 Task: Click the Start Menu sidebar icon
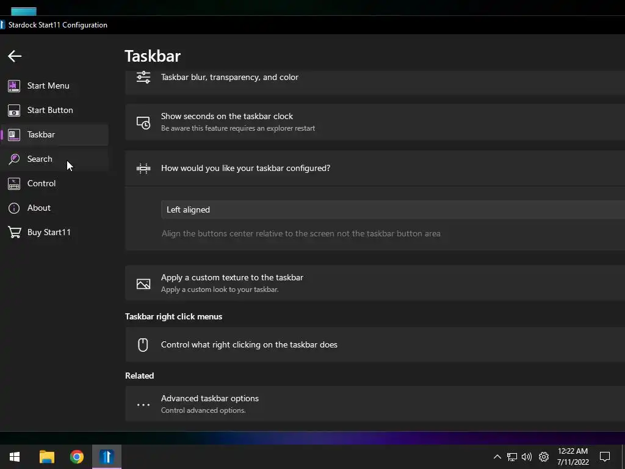(14, 85)
